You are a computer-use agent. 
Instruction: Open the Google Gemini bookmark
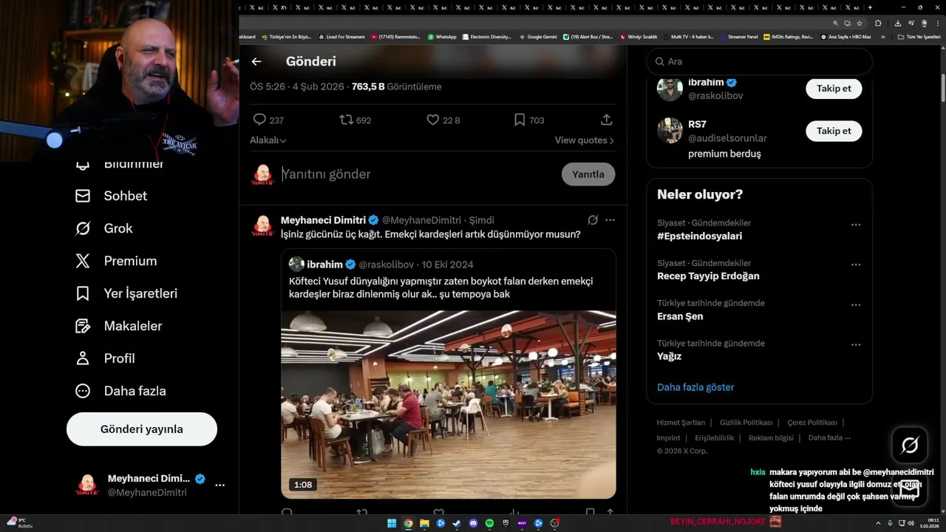pos(538,36)
